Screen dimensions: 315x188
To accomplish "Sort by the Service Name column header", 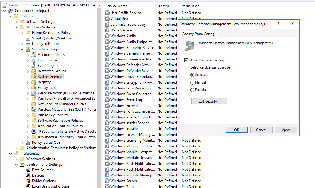I will pos(130,6).
